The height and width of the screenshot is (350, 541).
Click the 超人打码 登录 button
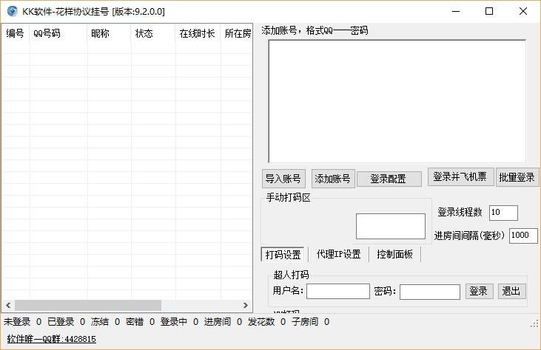pyautogui.click(x=480, y=291)
